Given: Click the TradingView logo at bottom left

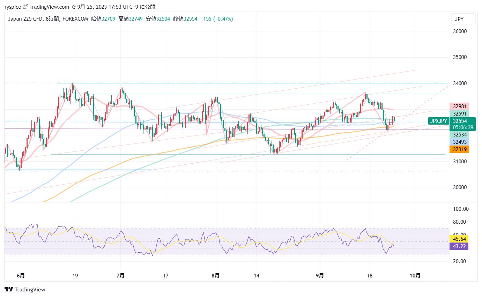Looking at the screenshot, I should point(25,289).
